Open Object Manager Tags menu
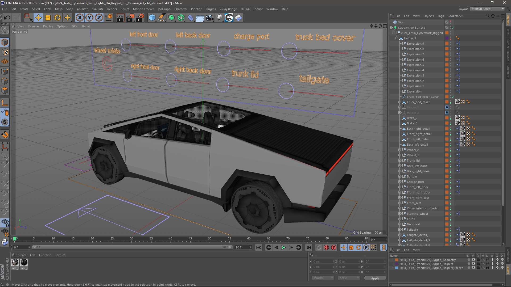 [x=440, y=16]
